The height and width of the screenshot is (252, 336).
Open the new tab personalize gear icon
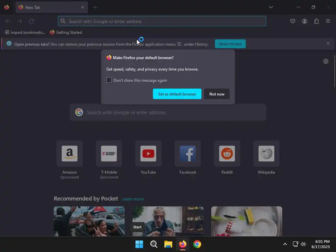[x=326, y=61]
